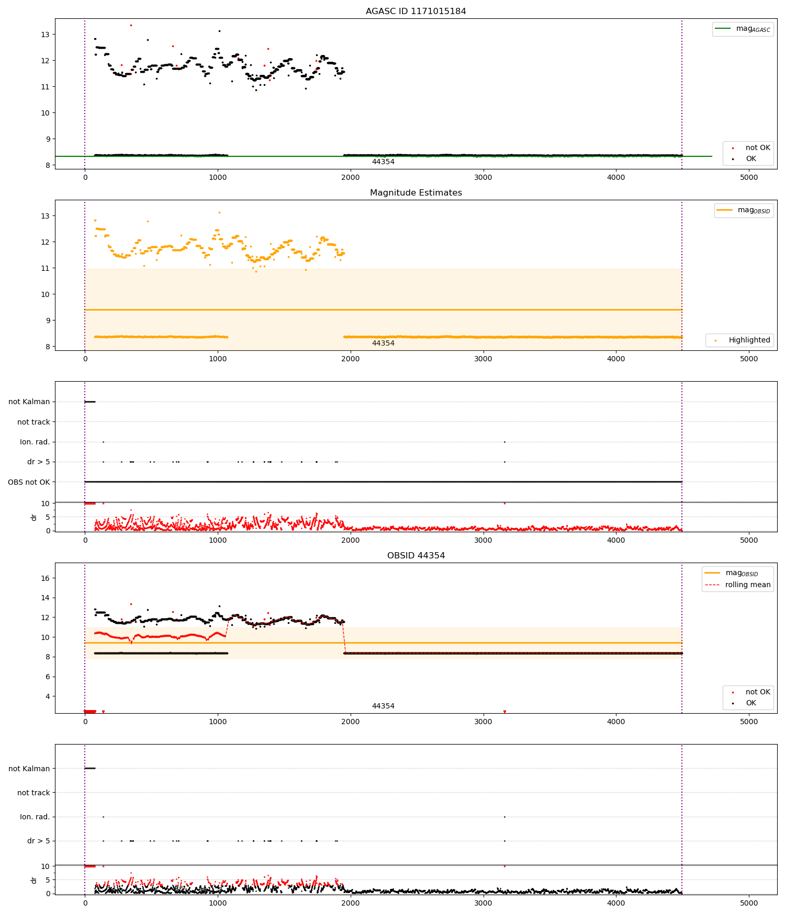
Task: Click the 'Ion. rad.' axis label in third panel
Action: point(35,442)
